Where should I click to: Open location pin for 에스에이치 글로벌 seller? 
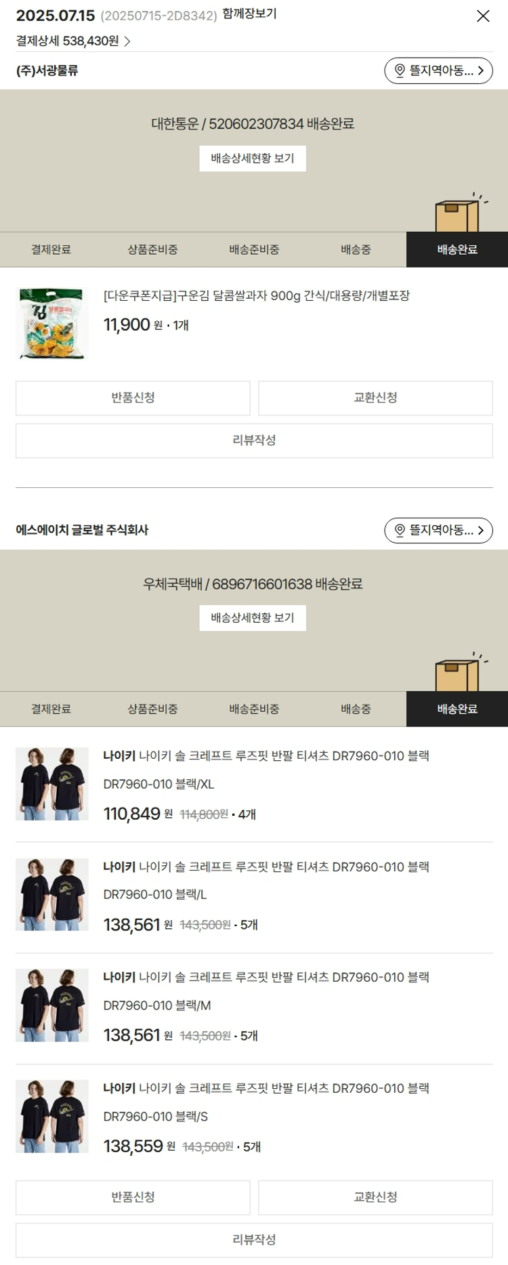400,531
